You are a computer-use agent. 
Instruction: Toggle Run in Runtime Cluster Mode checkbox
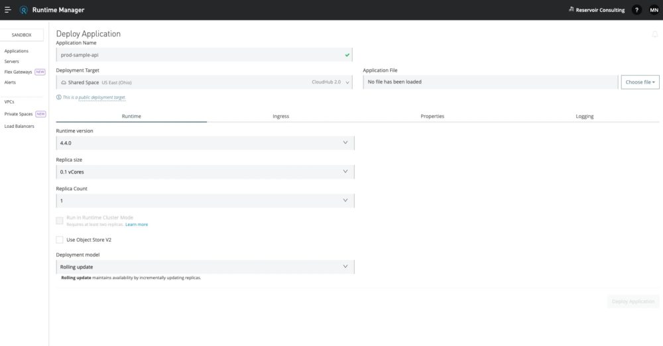60,221
